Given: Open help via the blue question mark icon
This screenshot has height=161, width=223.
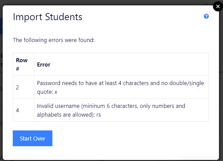Looking at the screenshot, I should (x=206, y=16).
